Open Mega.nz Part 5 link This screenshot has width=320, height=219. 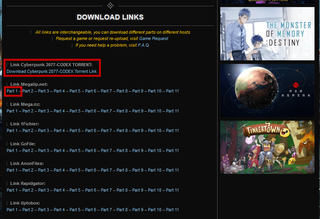(x=75, y=111)
